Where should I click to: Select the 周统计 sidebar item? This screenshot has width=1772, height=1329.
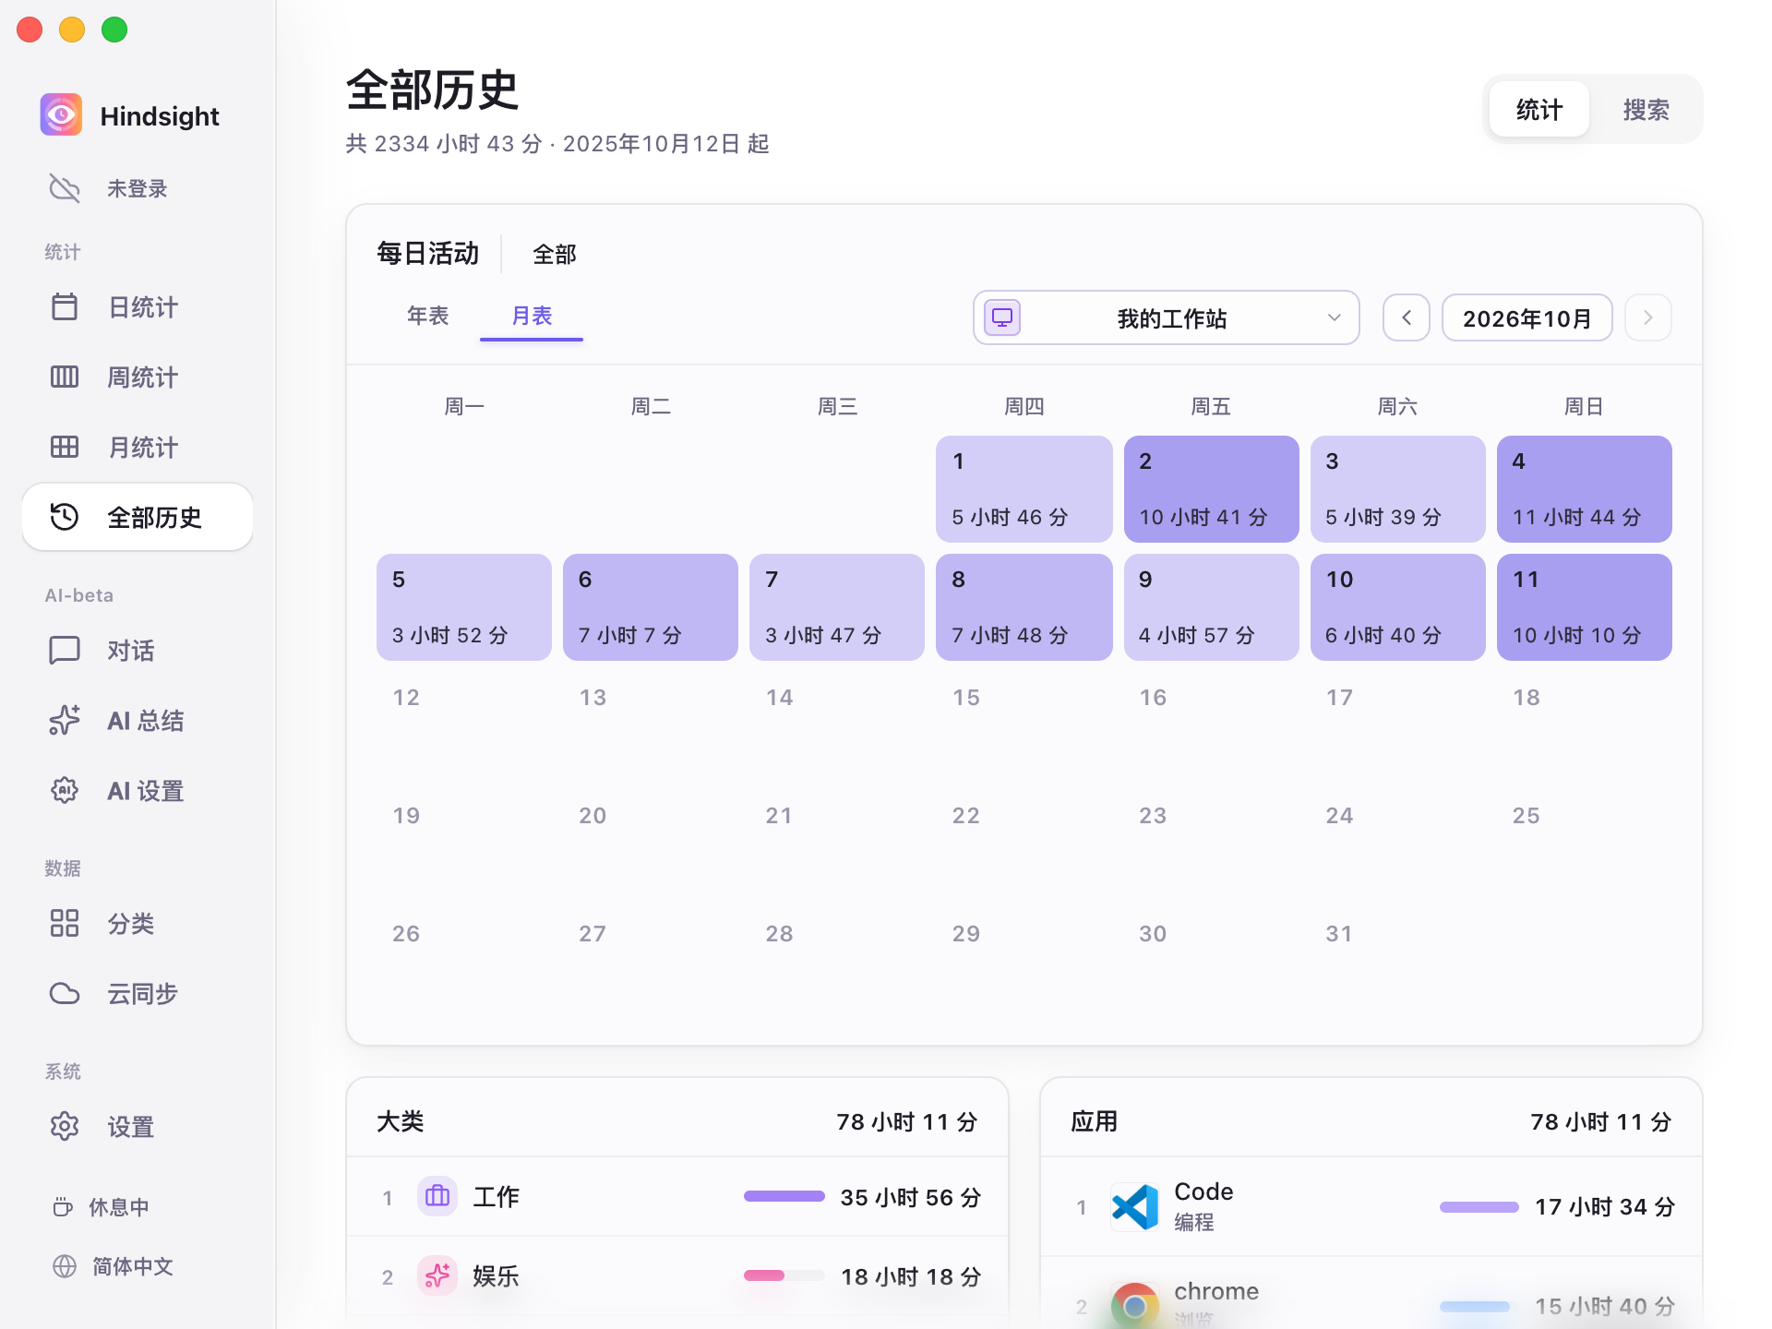tap(138, 377)
